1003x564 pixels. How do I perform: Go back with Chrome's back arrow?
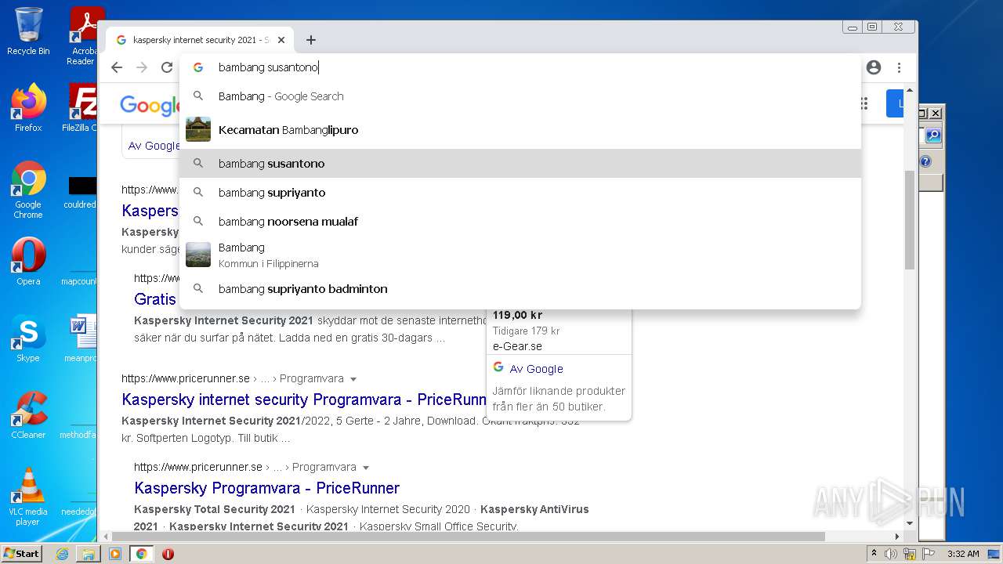tap(117, 67)
